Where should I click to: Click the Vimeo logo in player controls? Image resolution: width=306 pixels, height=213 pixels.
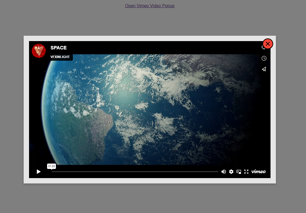coord(258,172)
